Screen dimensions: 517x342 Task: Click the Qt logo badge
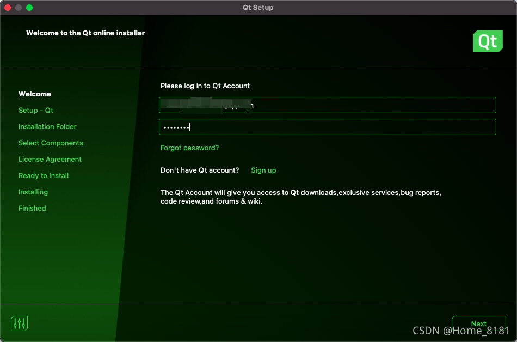488,41
